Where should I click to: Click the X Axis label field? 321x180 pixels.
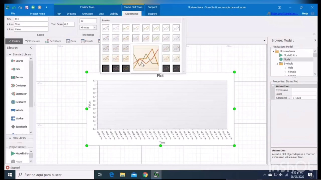coord(31,24)
